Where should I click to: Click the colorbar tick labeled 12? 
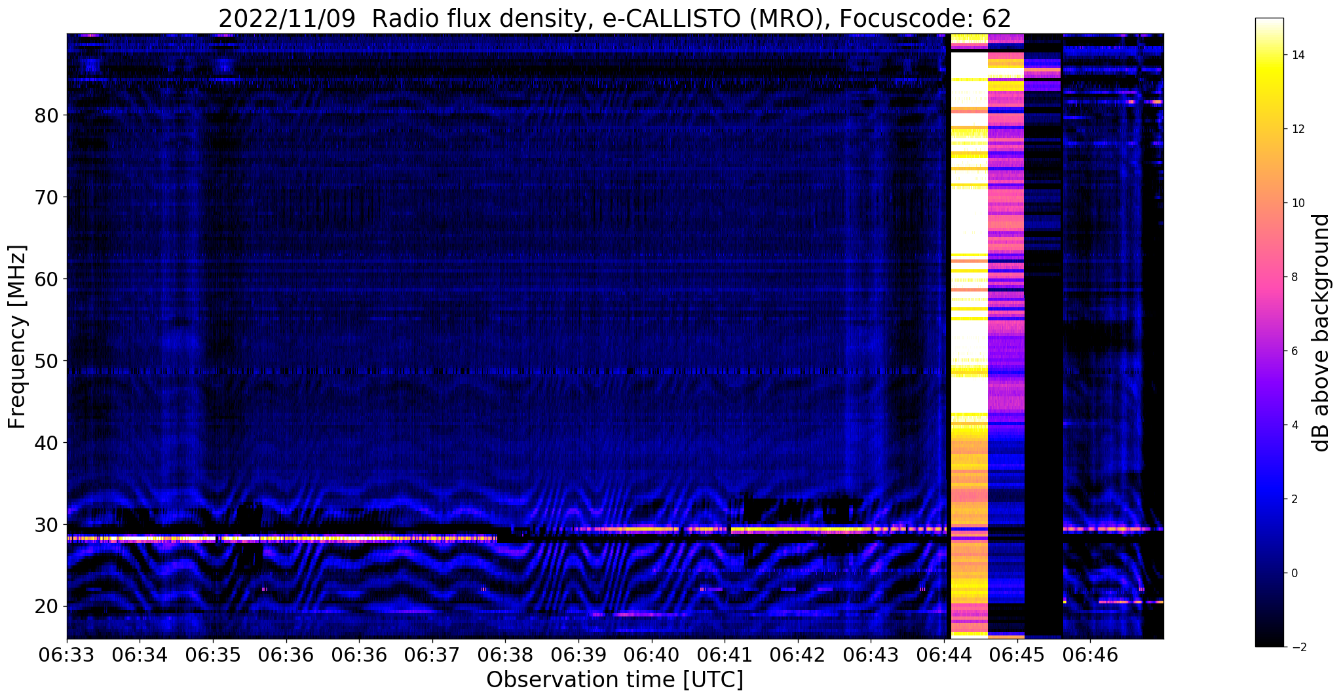click(x=1297, y=129)
